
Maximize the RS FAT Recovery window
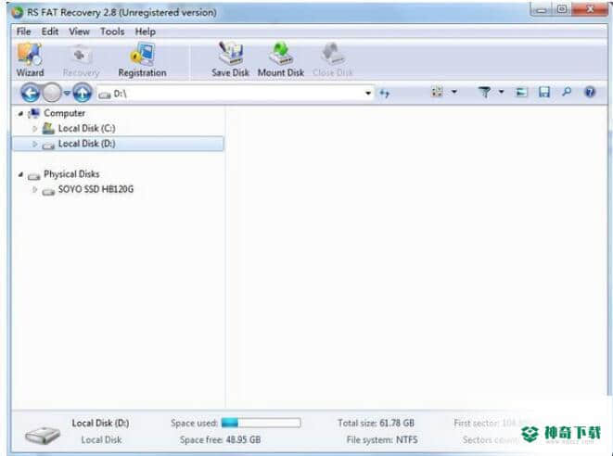point(562,9)
